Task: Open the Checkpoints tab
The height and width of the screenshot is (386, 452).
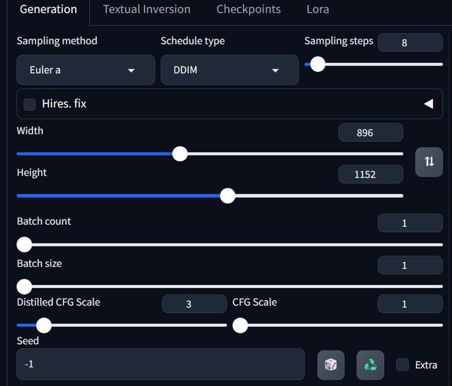Action: [x=249, y=10]
